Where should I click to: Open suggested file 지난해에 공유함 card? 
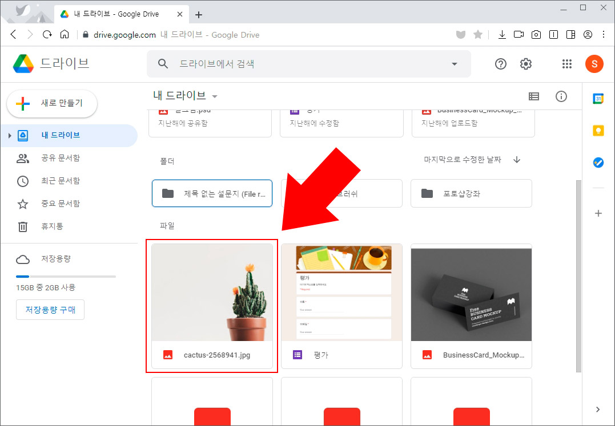(210, 123)
